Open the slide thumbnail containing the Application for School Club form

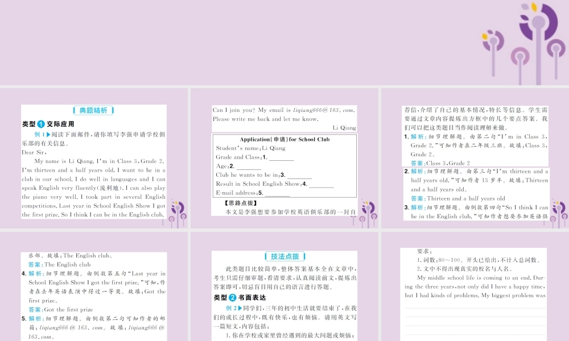click(x=284, y=159)
